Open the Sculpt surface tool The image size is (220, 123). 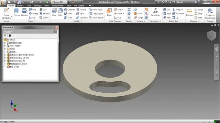pos(139,18)
